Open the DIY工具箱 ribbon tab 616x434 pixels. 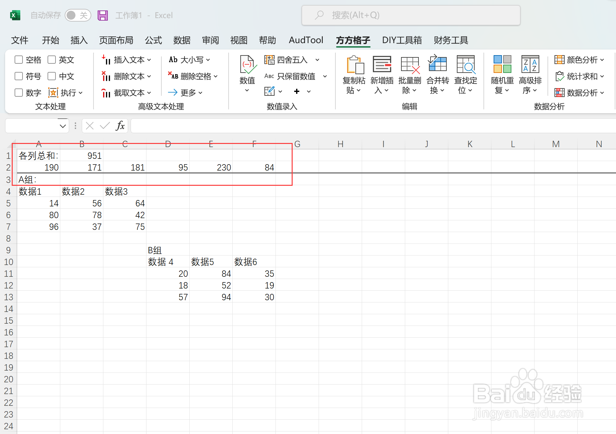click(x=401, y=40)
